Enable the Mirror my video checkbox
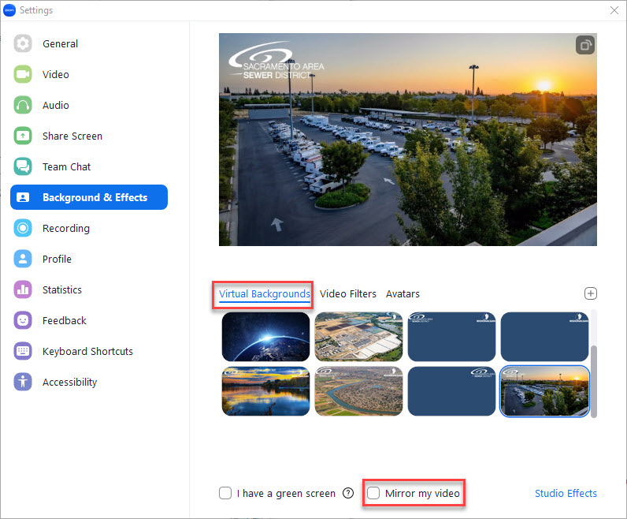This screenshot has height=519, width=627. tap(373, 493)
